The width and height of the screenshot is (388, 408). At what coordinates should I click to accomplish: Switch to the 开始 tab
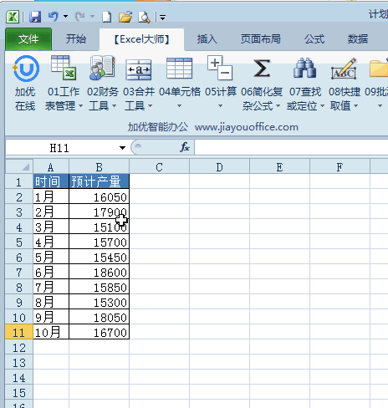(x=76, y=39)
